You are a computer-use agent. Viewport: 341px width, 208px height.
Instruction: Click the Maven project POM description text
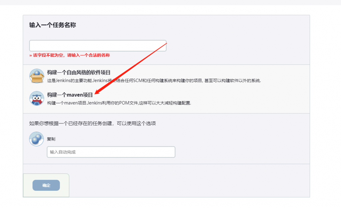(x=119, y=103)
